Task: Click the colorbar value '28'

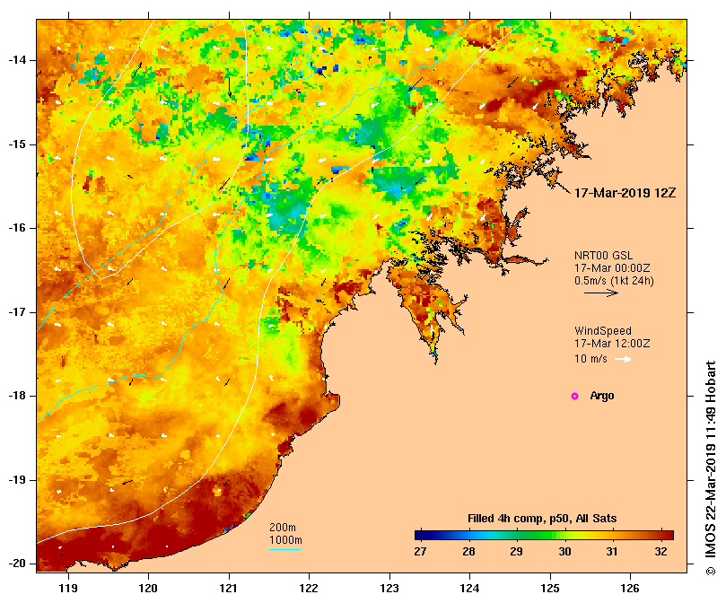Action: point(468,552)
